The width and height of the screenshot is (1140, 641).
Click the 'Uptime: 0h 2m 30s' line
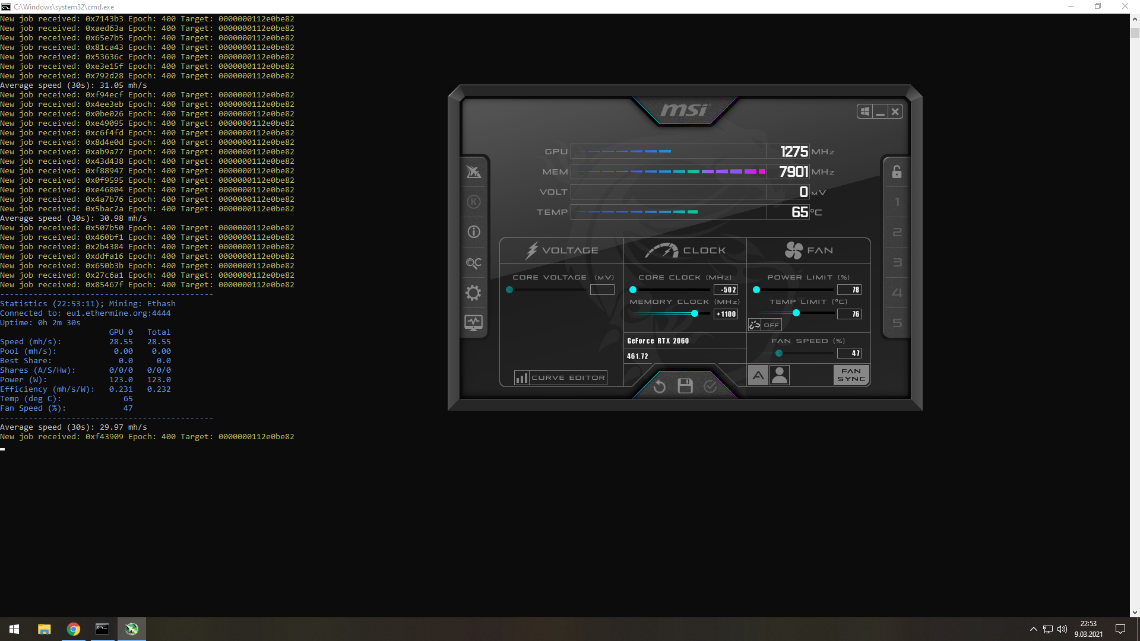coord(40,323)
